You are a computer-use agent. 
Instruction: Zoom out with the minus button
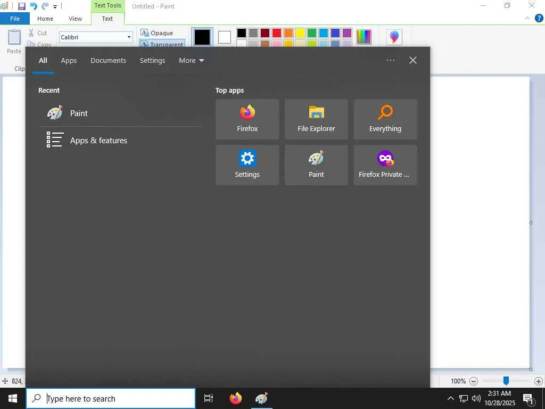474,381
